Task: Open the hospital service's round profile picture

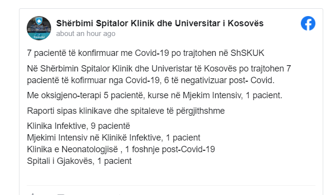Action: (39, 28)
